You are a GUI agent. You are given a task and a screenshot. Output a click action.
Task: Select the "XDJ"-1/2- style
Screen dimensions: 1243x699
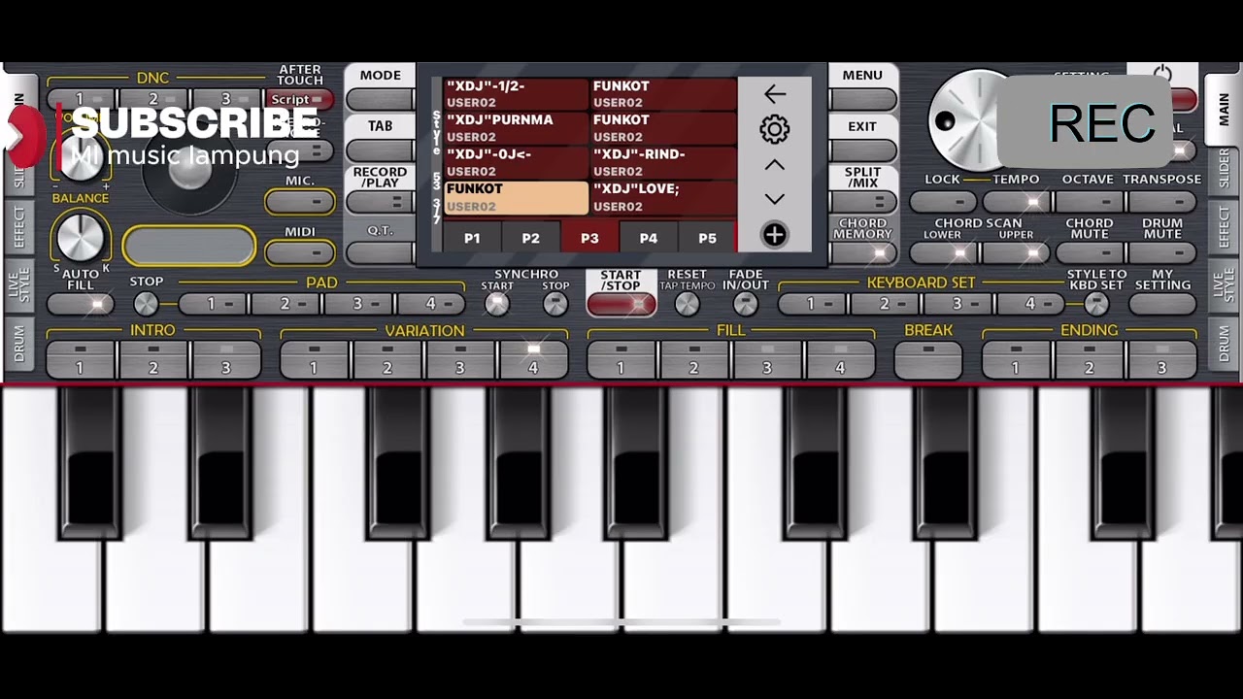pyautogui.click(x=517, y=94)
